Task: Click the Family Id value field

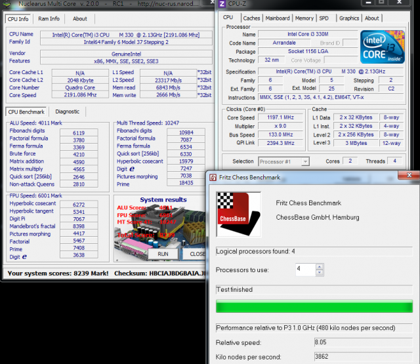Action: [126, 42]
